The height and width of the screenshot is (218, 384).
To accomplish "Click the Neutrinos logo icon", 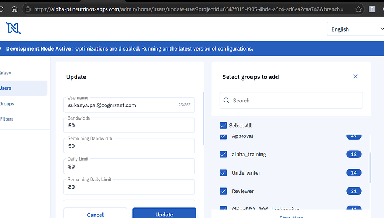I will coord(13,28).
